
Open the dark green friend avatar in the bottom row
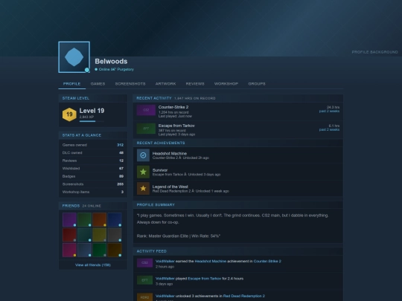pos(100,250)
